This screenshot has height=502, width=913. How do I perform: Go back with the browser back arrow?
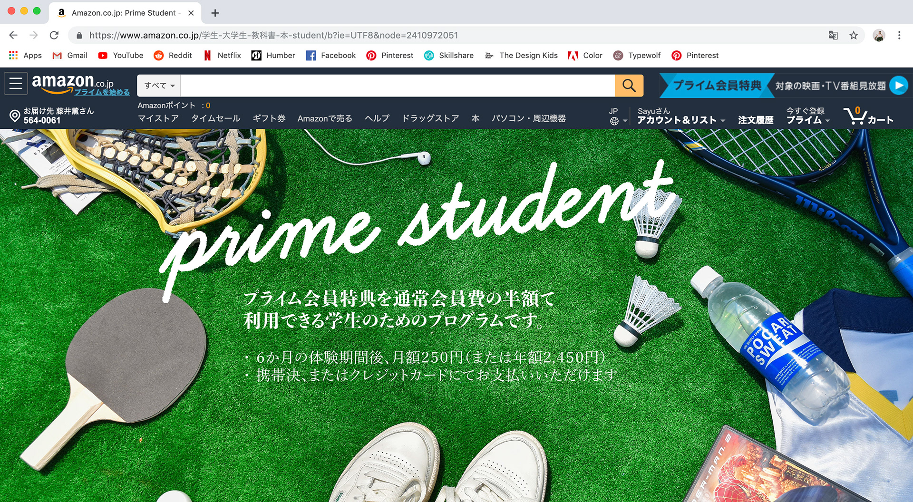click(13, 35)
